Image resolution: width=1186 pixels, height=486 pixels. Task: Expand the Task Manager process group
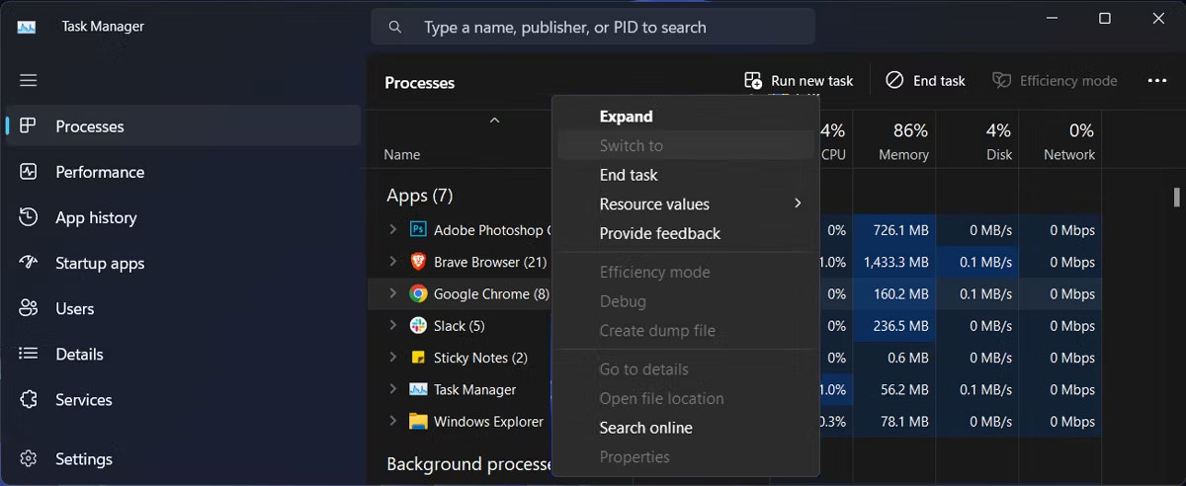pos(392,389)
